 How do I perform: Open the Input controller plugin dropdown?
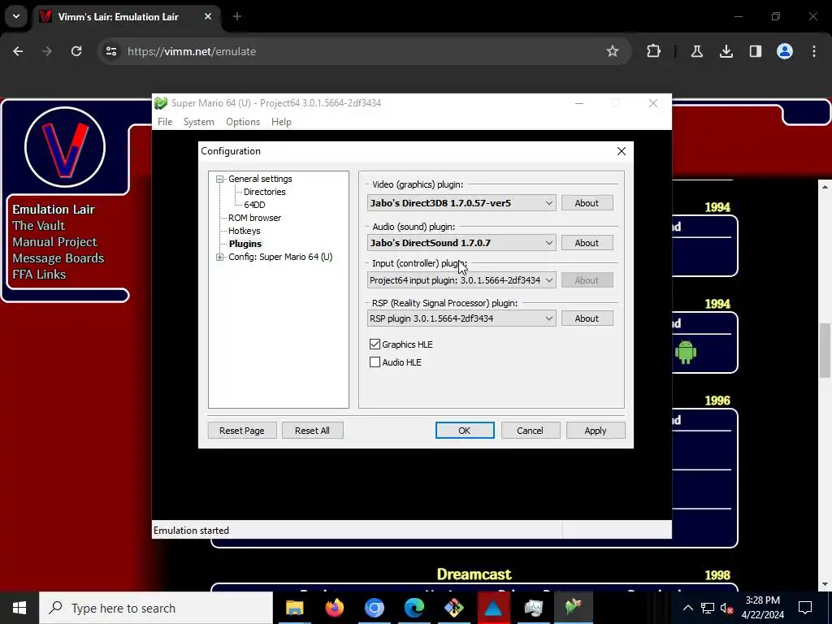pyautogui.click(x=461, y=280)
